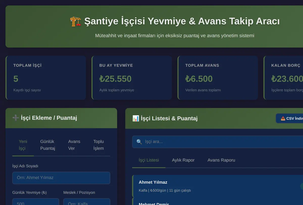303x205 pixels.
Task: Switch to the Avans Raporu tab
Action: coord(221,160)
